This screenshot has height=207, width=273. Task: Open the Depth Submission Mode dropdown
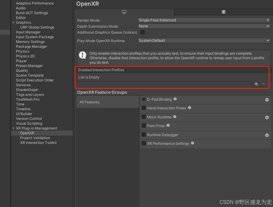coord(204,26)
